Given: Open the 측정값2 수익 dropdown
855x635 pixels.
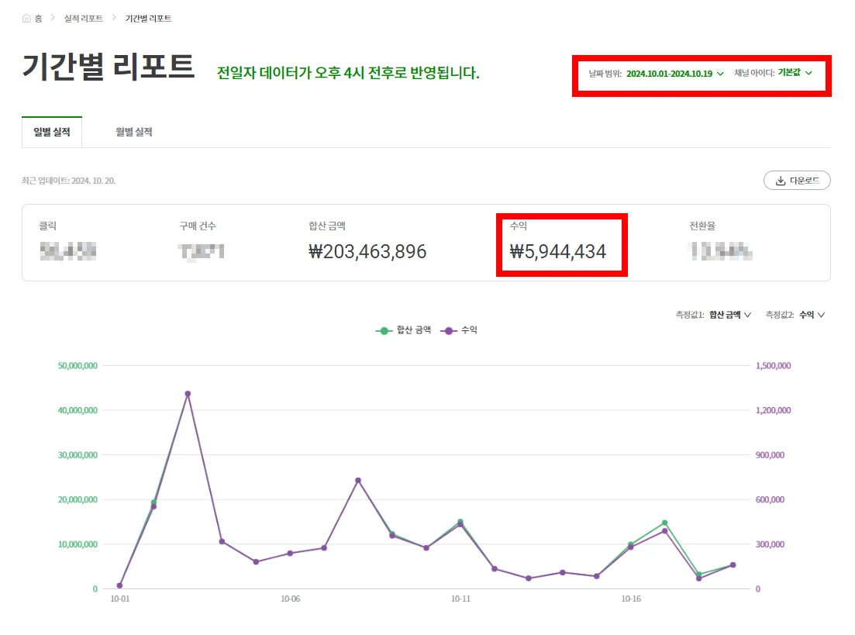Looking at the screenshot, I should point(811,315).
